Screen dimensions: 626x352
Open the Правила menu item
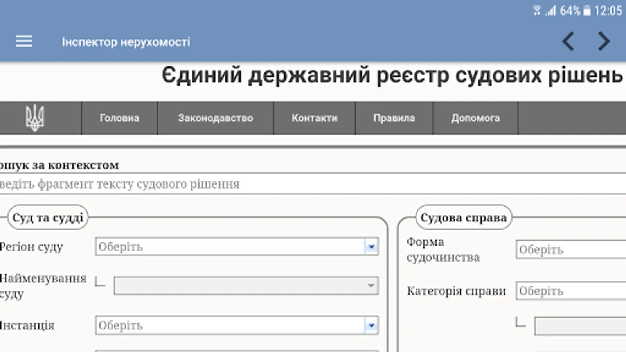(x=394, y=118)
